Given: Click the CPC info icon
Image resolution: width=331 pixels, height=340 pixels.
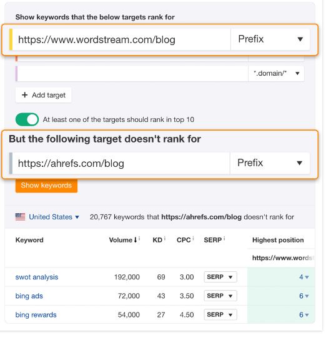Looking at the screenshot, I should click(193, 239).
